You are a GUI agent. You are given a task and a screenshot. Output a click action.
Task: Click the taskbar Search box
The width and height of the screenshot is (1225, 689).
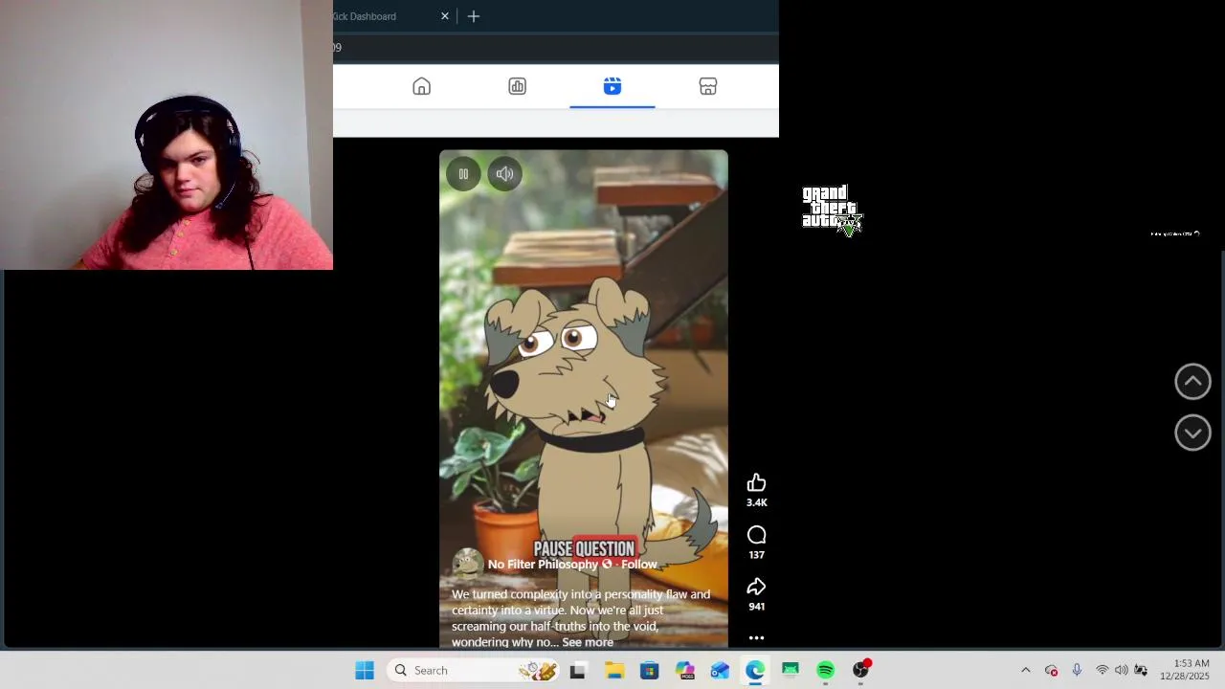[x=475, y=671]
